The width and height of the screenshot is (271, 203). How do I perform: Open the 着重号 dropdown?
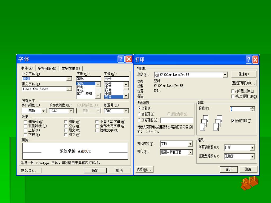pos(126,111)
